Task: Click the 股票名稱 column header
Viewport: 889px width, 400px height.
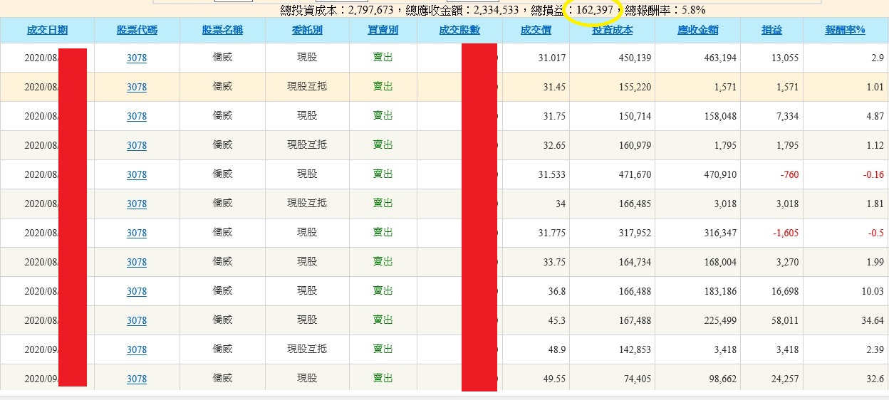Action: (x=222, y=31)
